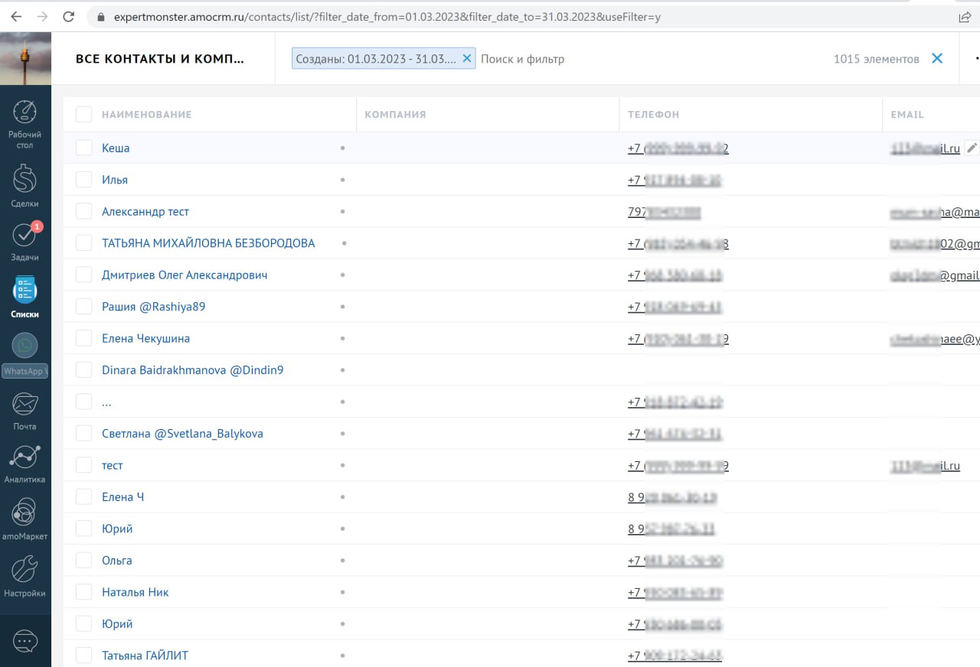Click Кеша's phone number
Image resolution: width=980 pixels, height=667 pixels.
point(678,148)
